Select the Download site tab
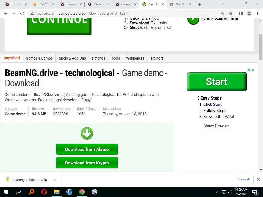The height and width of the screenshot is (197, 263). [x=12, y=58]
